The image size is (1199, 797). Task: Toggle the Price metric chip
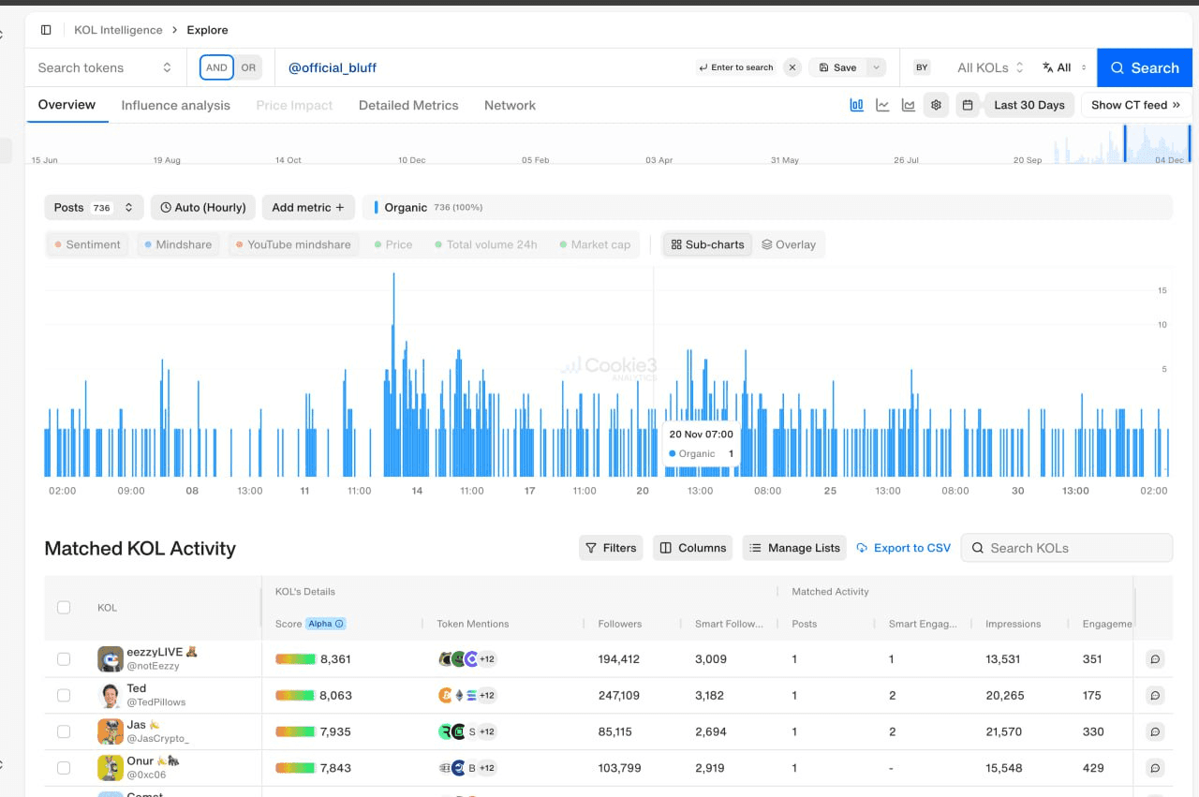click(x=393, y=244)
